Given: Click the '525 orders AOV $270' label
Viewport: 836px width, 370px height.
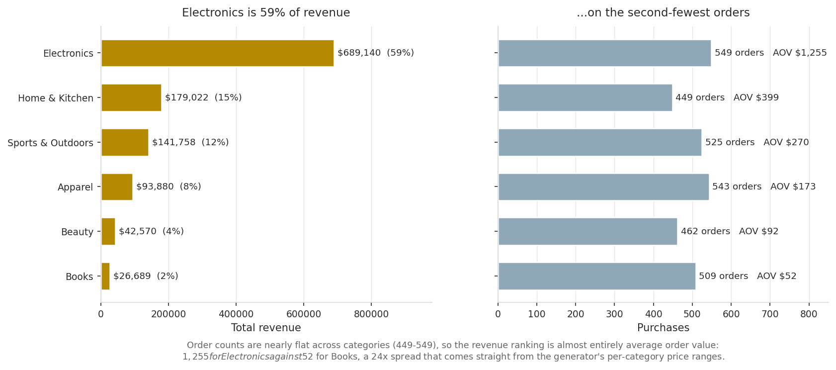Looking at the screenshot, I should [757, 142].
